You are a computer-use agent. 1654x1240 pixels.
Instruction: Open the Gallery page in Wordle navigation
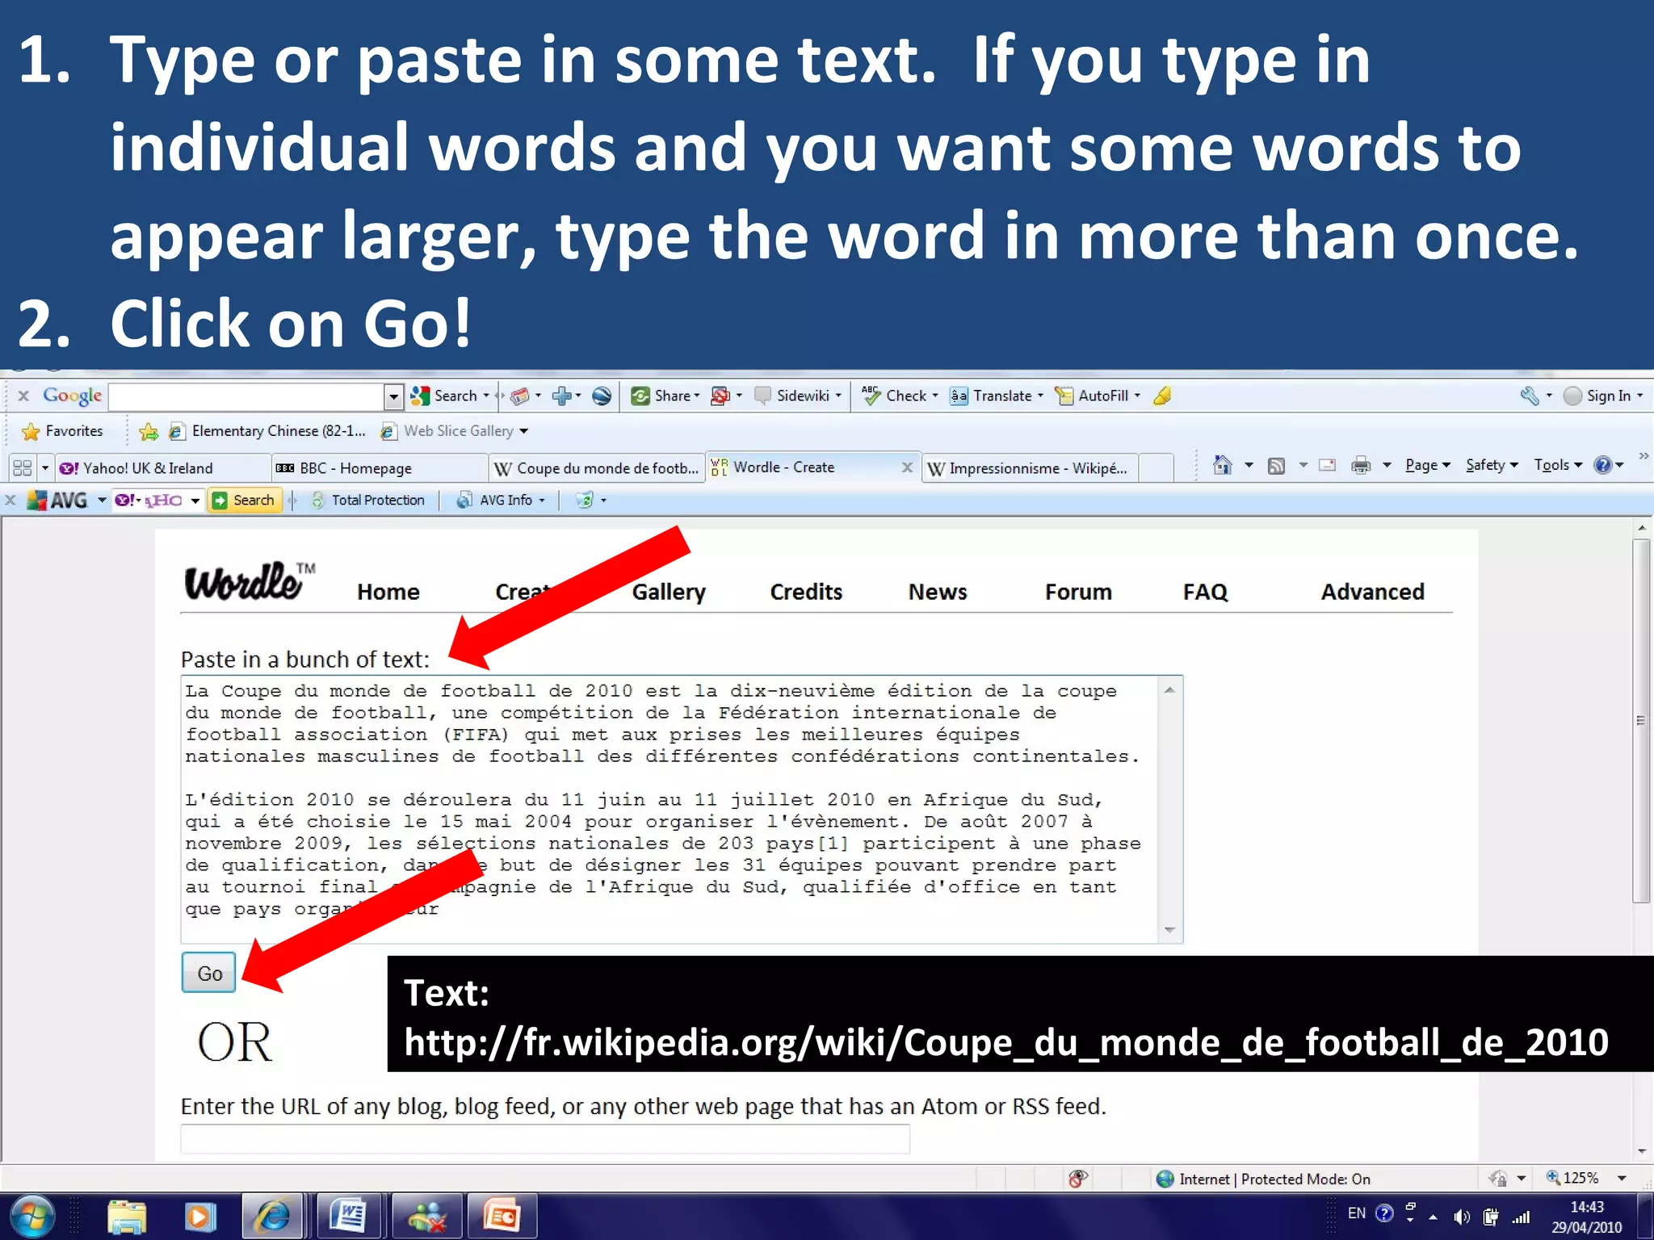(668, 592)
